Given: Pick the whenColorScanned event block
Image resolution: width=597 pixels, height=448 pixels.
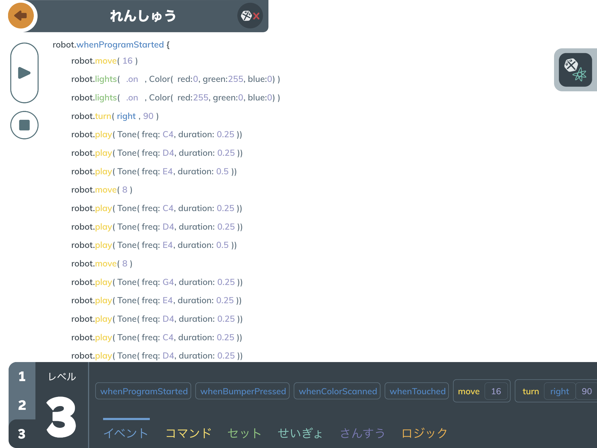Looking at the screenshot, I should click(337, 391).
